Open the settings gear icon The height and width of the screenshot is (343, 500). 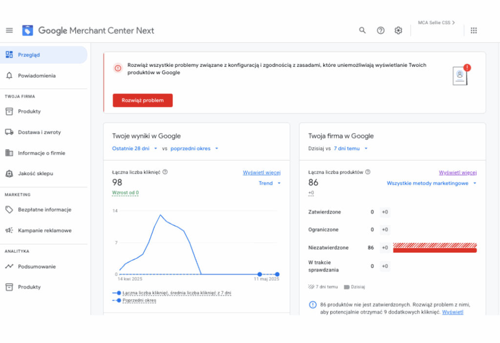pyautogui.click(x=398, y=30)
